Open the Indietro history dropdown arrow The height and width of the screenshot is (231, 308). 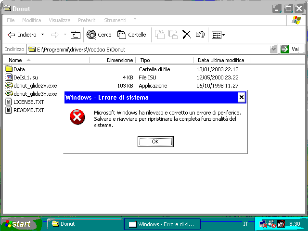42,35
